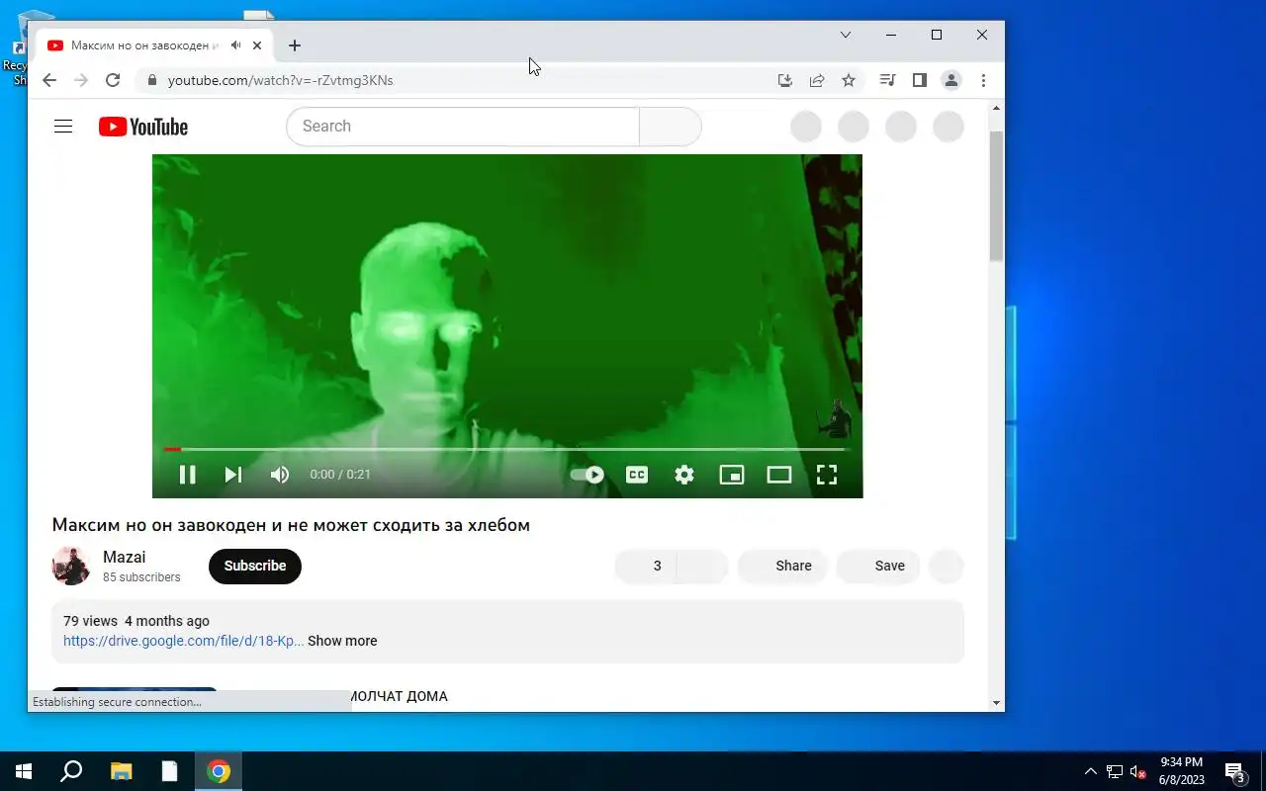This screenshot has width=1266, height=791.
Task: Click the video title text
Action: click(291, 525)
